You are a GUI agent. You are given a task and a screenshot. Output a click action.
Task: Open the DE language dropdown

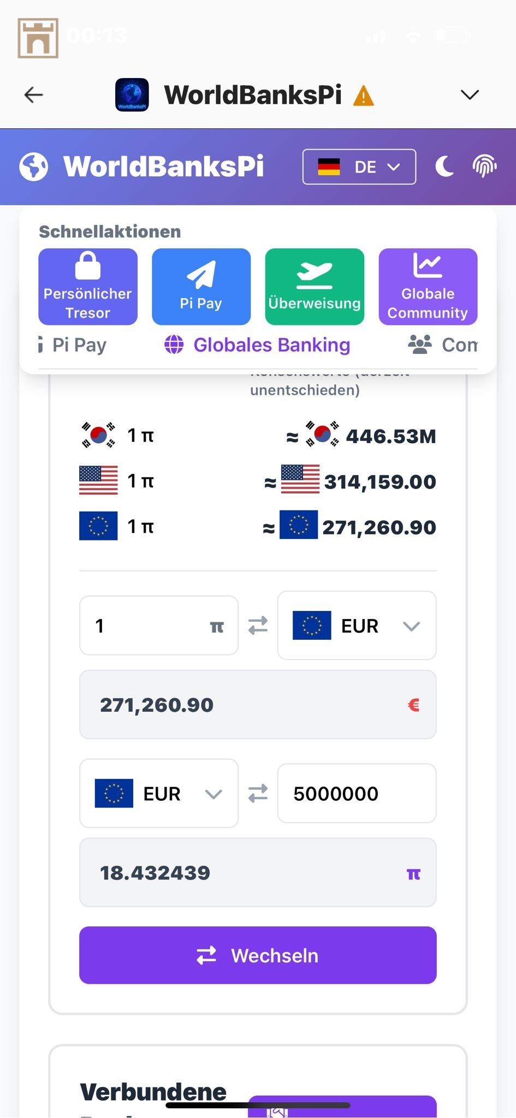coord(359,166)
